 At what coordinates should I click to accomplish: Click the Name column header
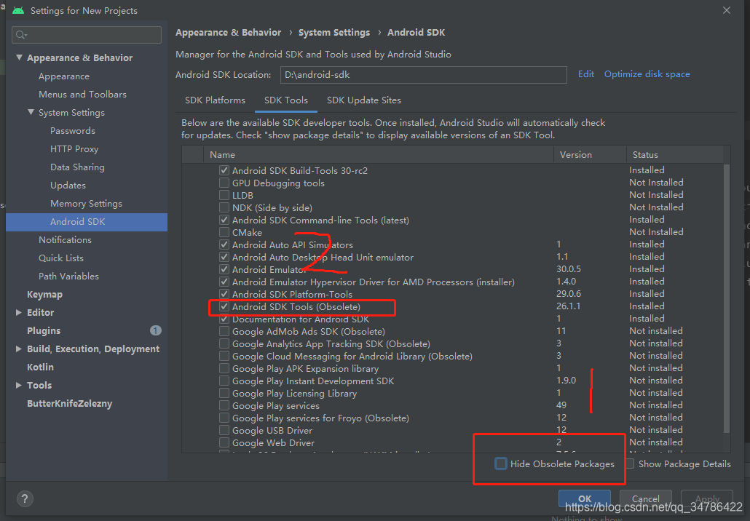(x=379, y=155)
